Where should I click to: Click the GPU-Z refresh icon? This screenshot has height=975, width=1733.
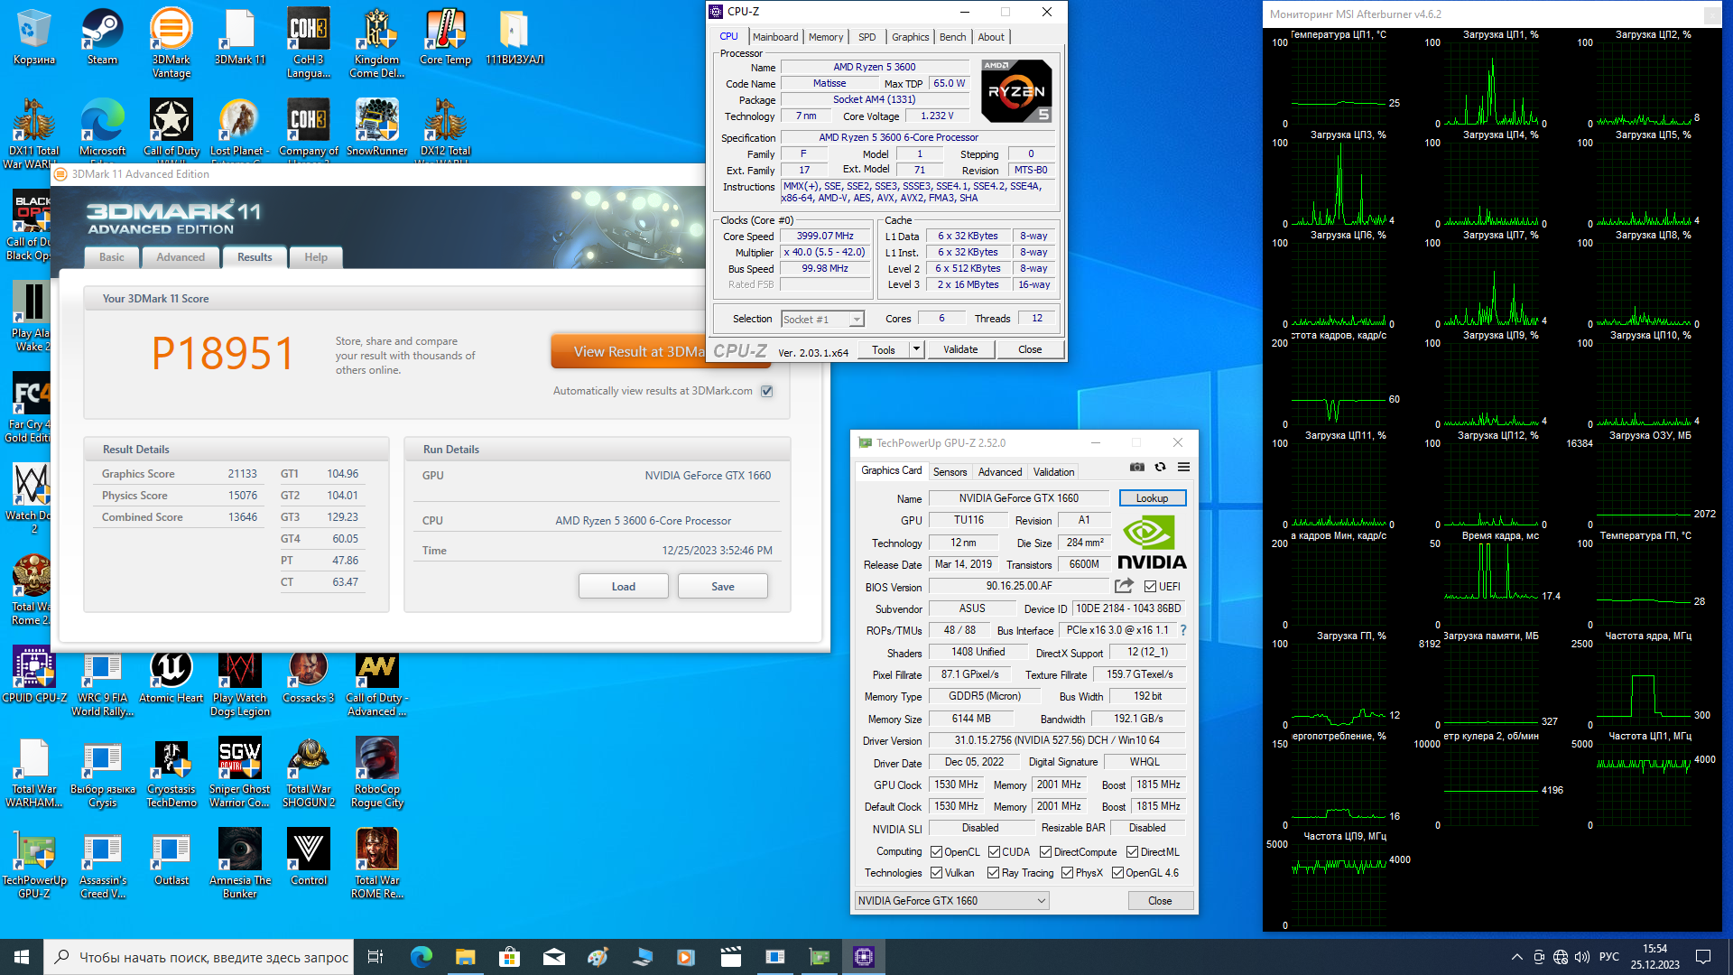coord(1160,467)
